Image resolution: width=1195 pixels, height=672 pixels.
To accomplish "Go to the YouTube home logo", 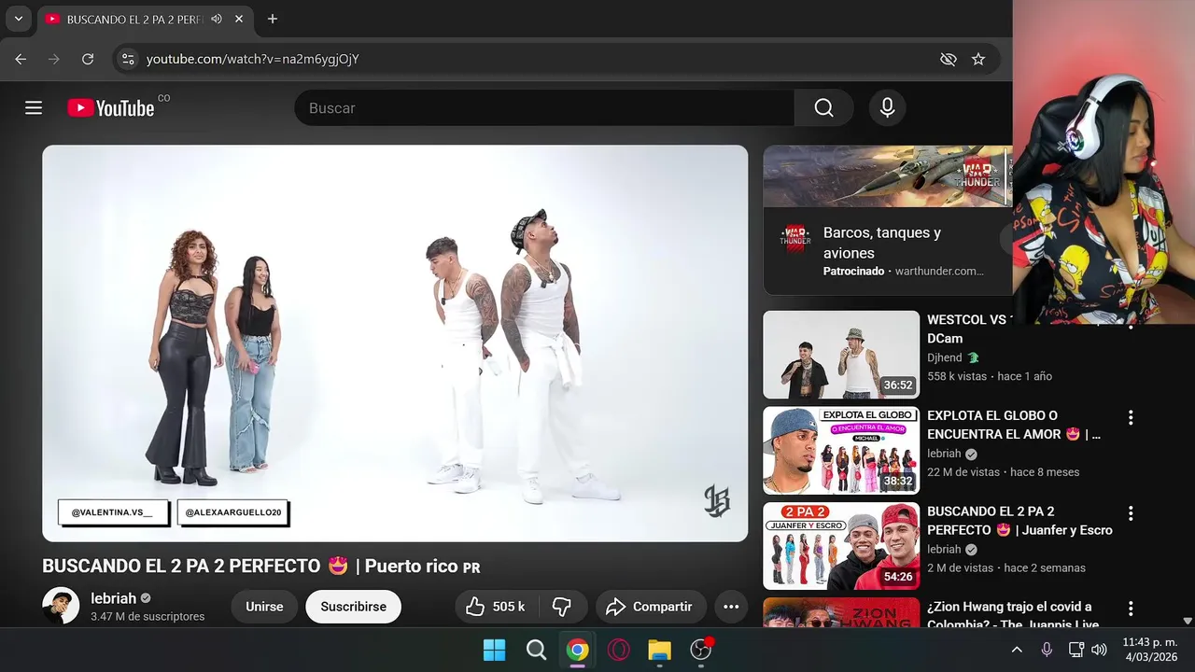I will pos(110,108).
